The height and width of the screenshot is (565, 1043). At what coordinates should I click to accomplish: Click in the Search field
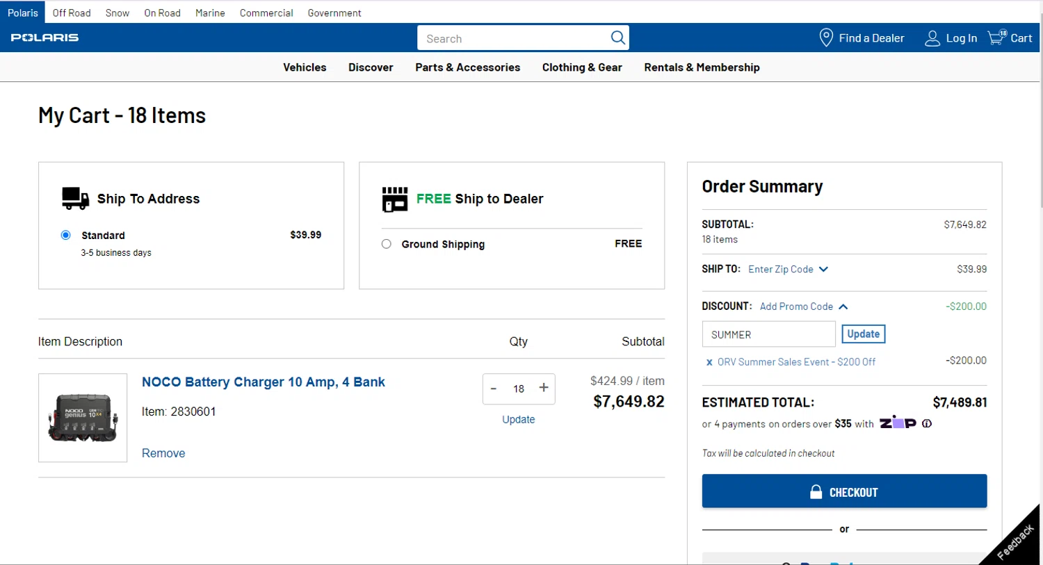(x=513, y=38)
